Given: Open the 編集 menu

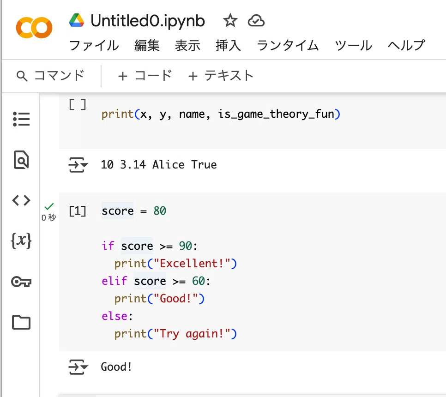Looking at the screenshot, I should point(147,46).
